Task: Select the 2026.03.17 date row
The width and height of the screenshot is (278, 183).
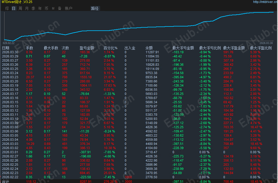Action: pos(10,94)
